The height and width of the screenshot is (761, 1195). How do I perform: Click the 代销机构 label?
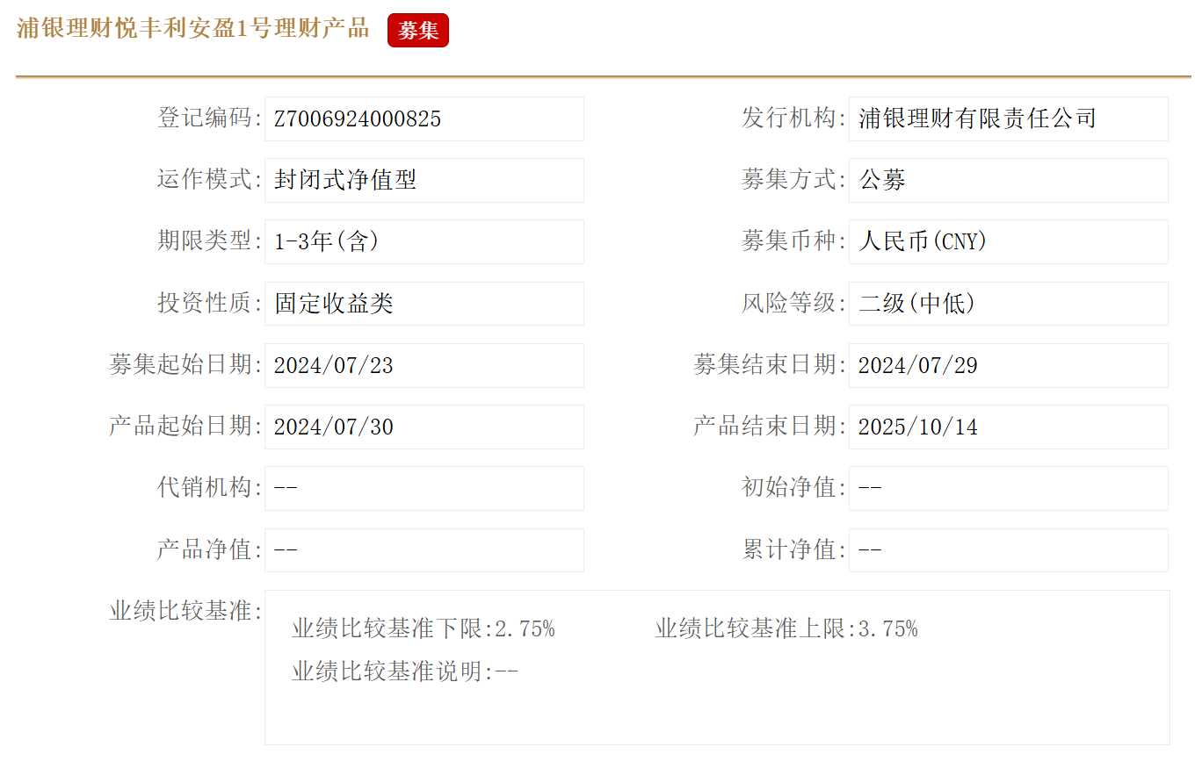[210, 488]
